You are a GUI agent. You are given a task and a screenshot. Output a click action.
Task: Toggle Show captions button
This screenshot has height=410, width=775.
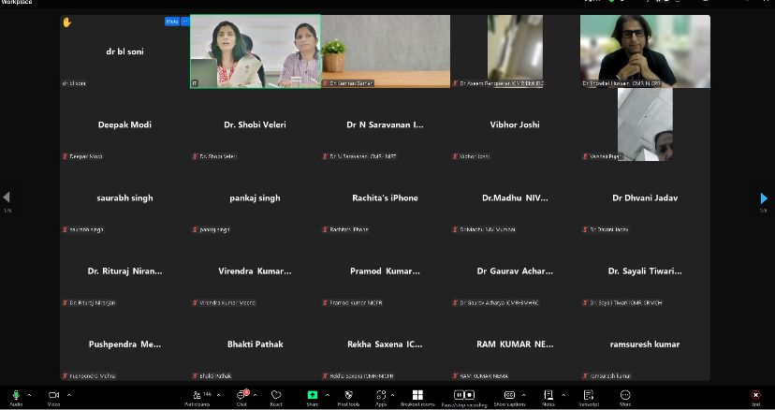tap(509, 396)
